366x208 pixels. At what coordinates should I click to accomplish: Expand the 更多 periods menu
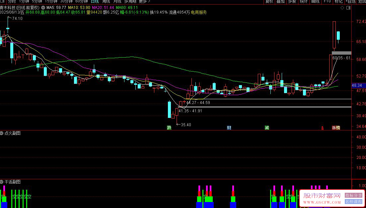tap(144, 1)
